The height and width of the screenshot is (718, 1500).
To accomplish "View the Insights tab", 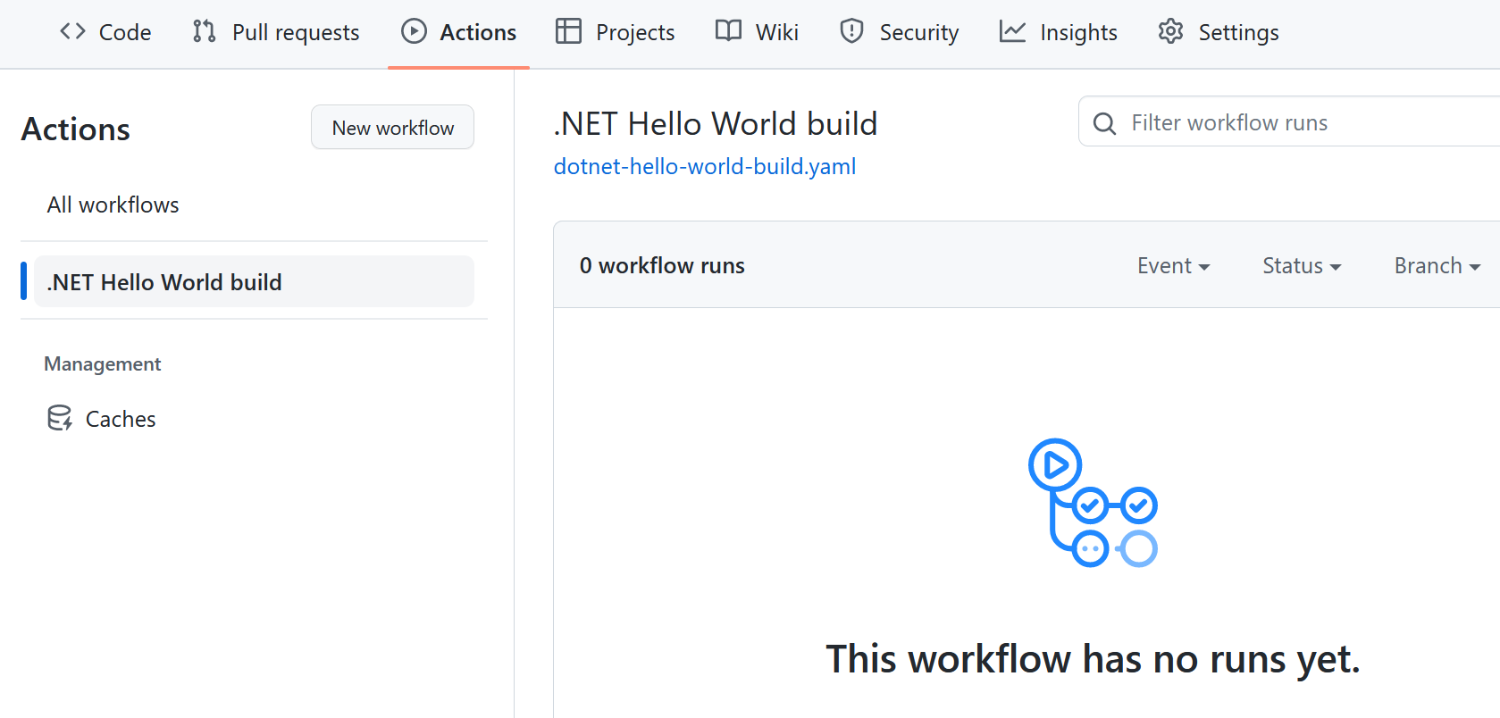I will 1059,32.
